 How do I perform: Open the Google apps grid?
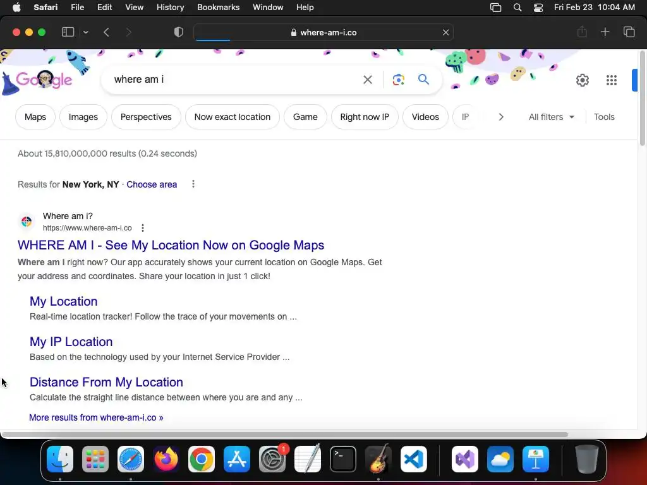point(612,80)
